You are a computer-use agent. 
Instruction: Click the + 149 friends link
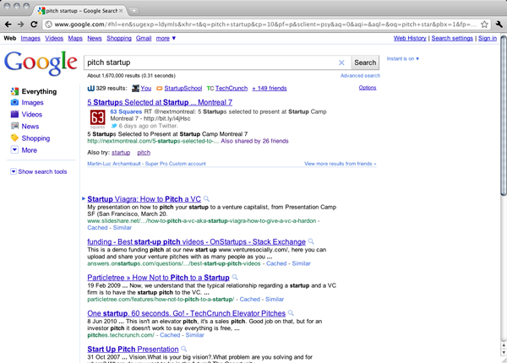(270, 88)
